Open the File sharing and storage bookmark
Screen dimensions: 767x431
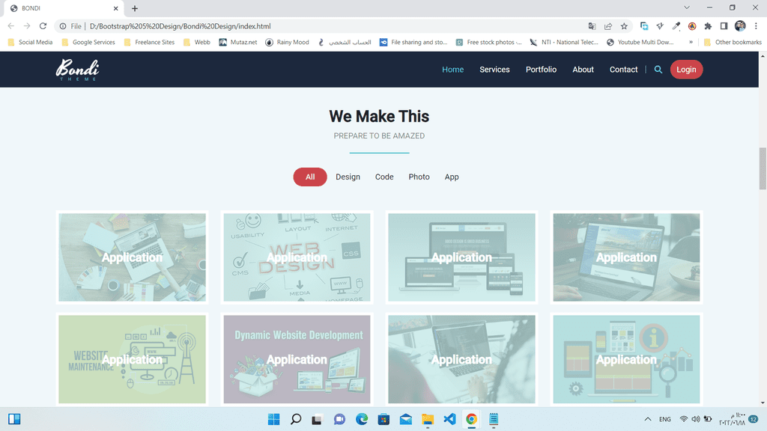point(413,42)
